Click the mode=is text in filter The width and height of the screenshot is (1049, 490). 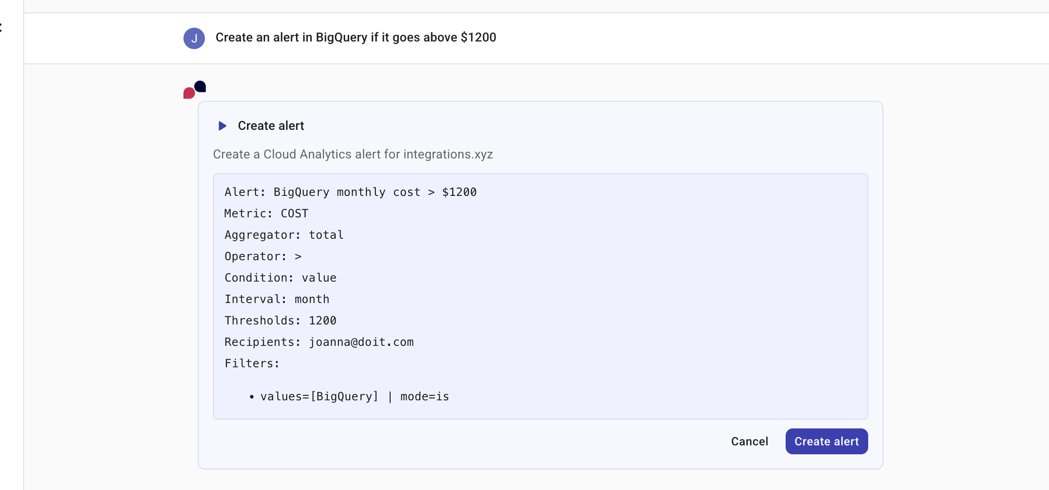click(x=425, y=396)
